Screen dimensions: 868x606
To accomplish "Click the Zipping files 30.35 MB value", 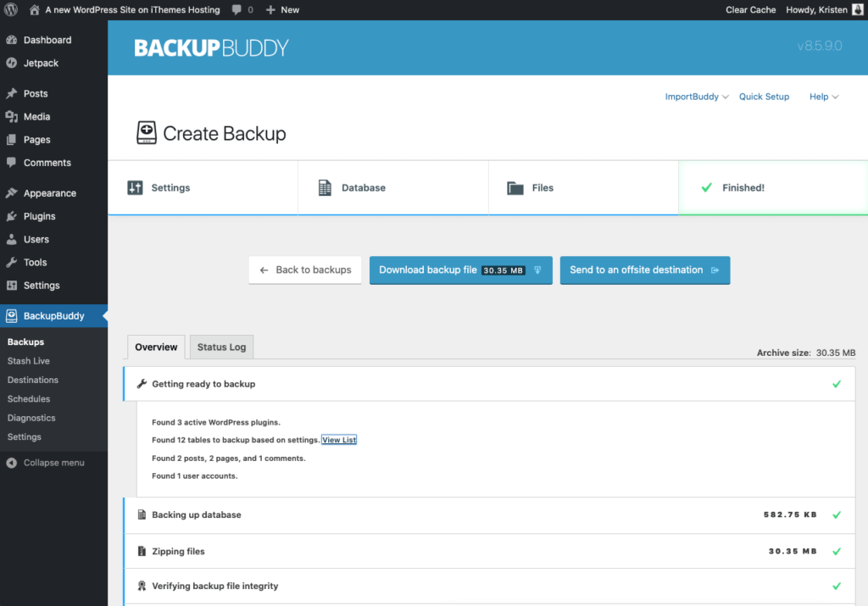I will click(x=793, y=551).
